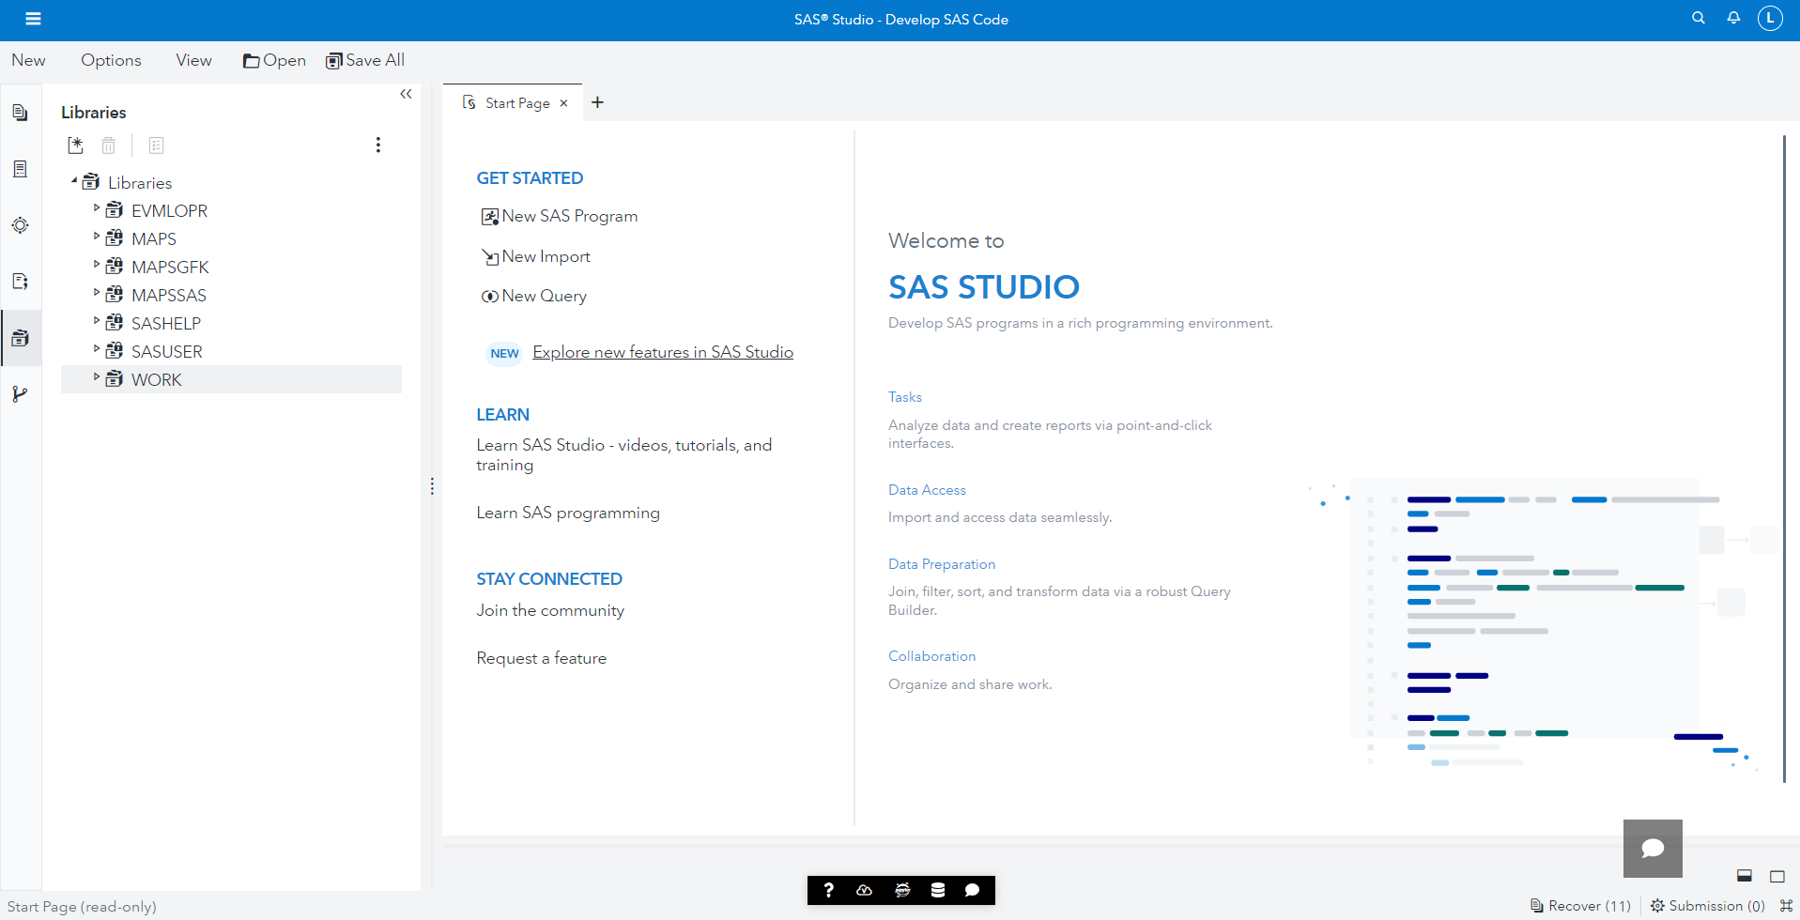Expand the SASHELP library
The image size is (1800, 920).
point(97,322)
